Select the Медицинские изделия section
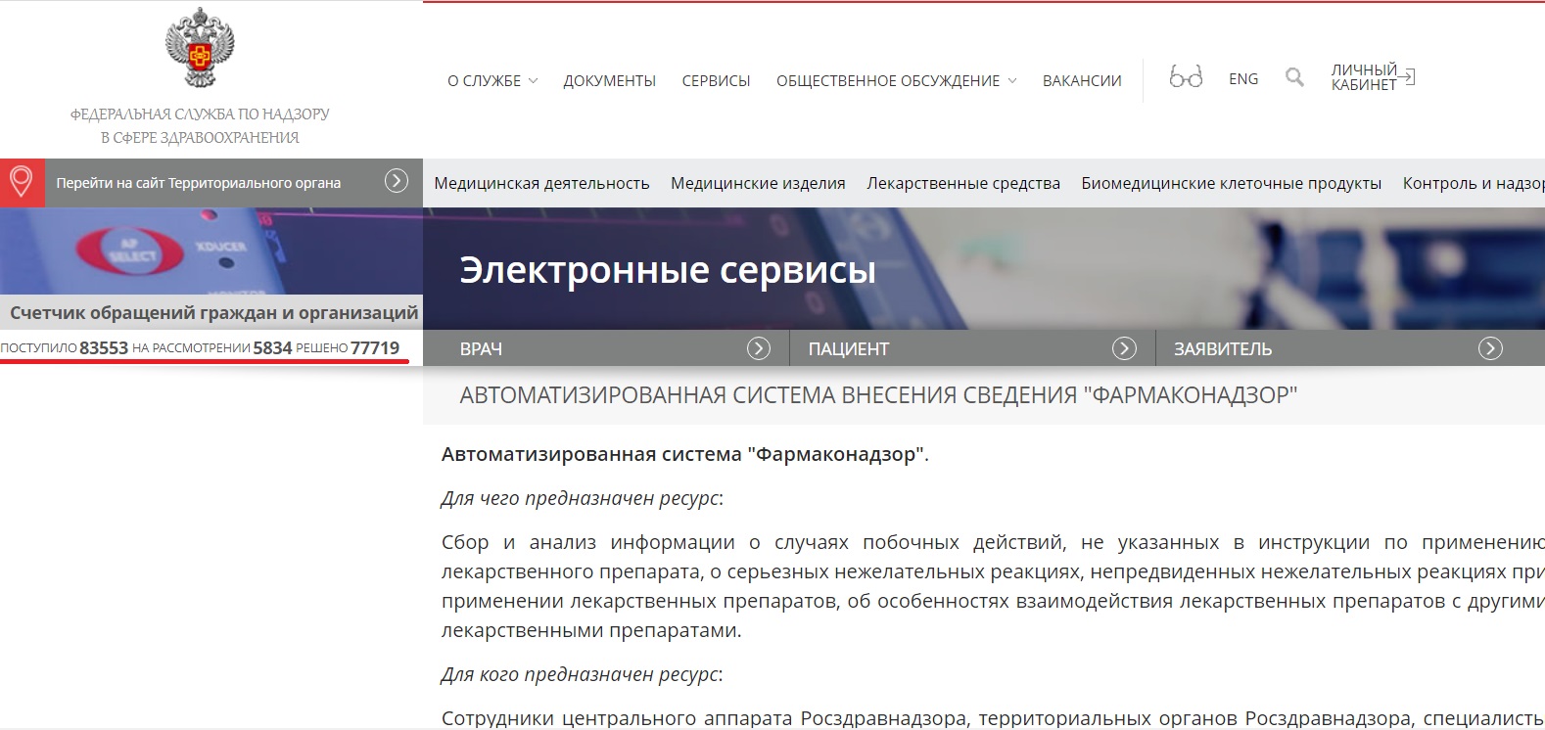This screenshot has width=1545, height=730. tap(758, 183)
